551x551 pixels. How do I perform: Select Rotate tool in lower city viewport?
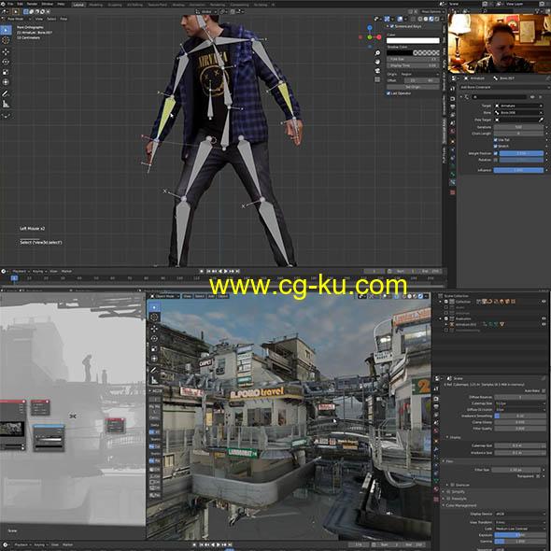pos(154,339)
